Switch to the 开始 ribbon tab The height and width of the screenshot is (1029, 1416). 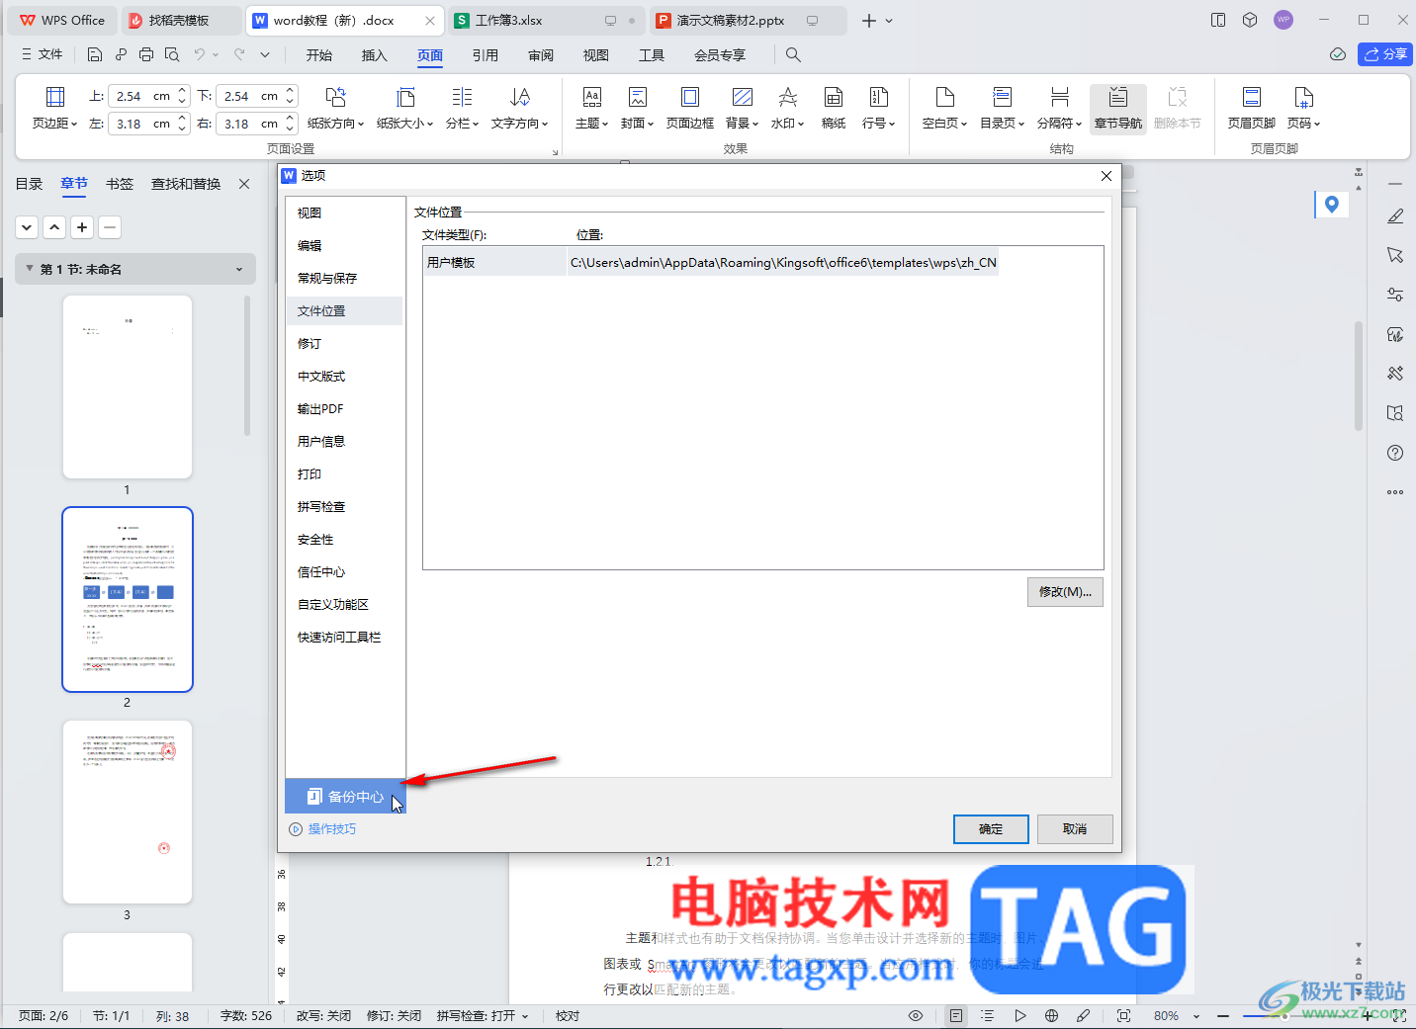(x=319, y=55)
